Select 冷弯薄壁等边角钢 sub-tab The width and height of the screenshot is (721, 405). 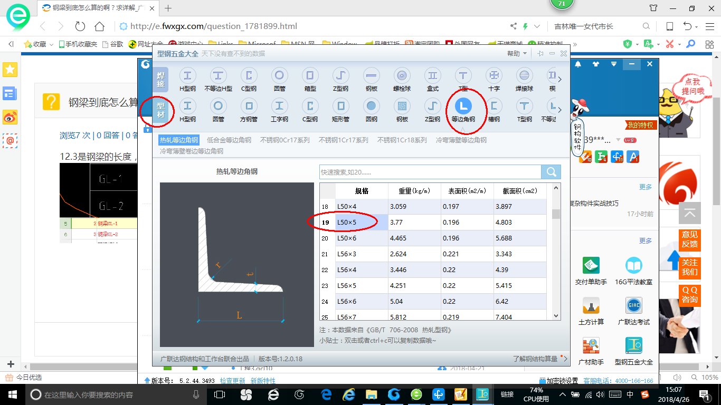(461, 140)
